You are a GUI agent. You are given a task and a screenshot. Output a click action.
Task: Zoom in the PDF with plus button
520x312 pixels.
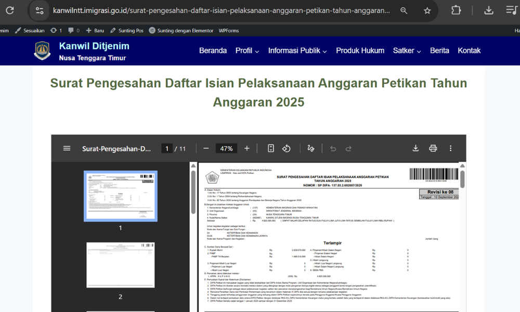246,149
